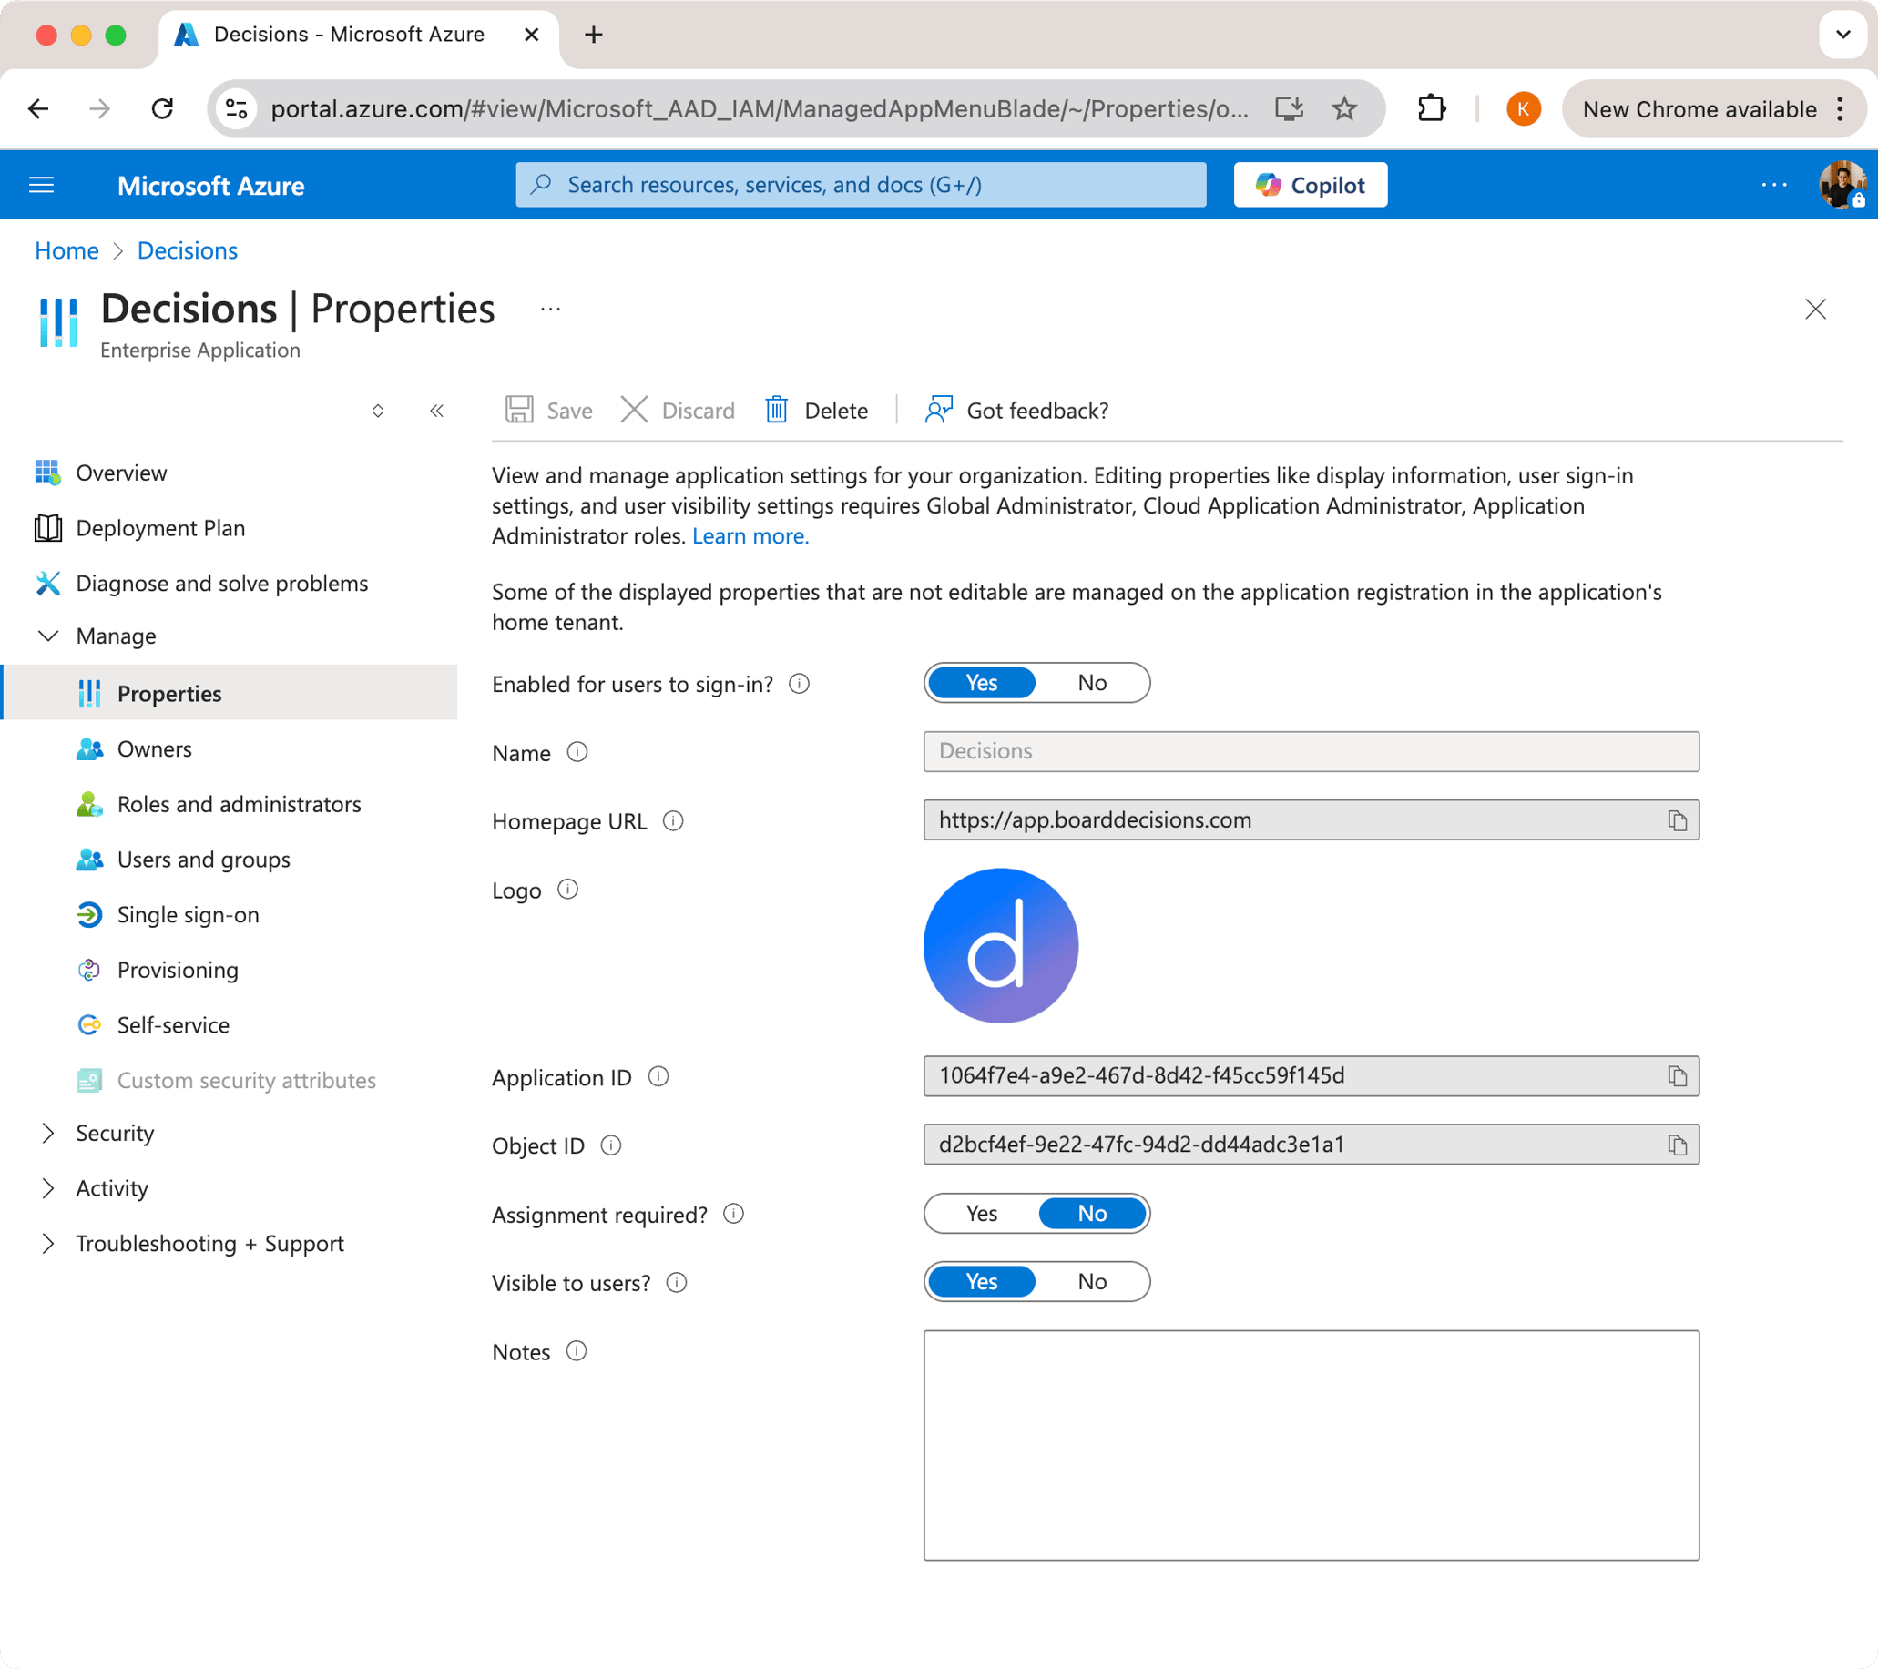Image resolution: width=1878 pixels, height=1669 pixels.
Task: Bookmark this page with star icon
Action: 1344,109
